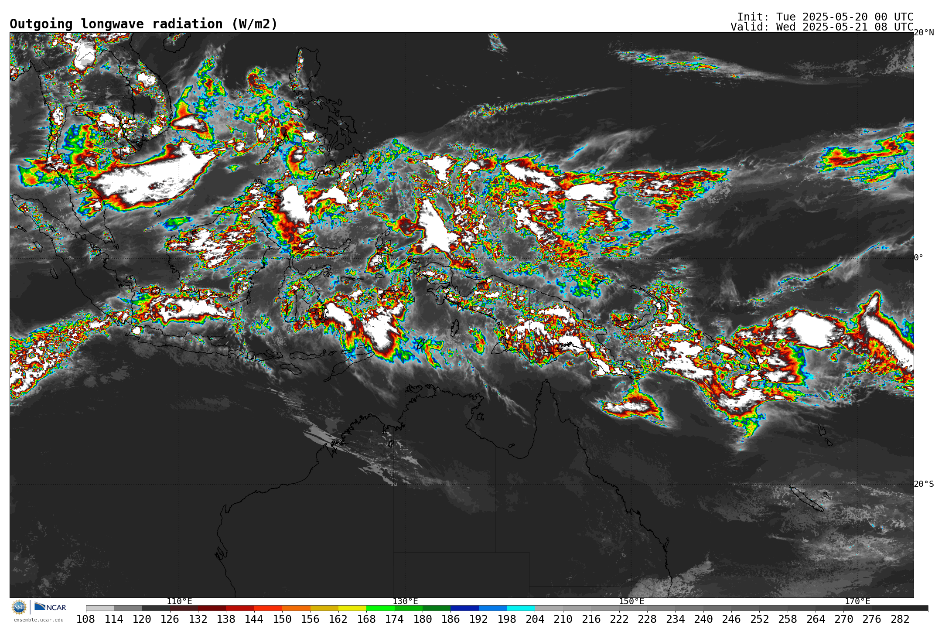Image resolution: width=942 pixels, height=625 pixels.
Task: Click the colorbar value 228
Action: pyautogui.click(x=647, y=619)
